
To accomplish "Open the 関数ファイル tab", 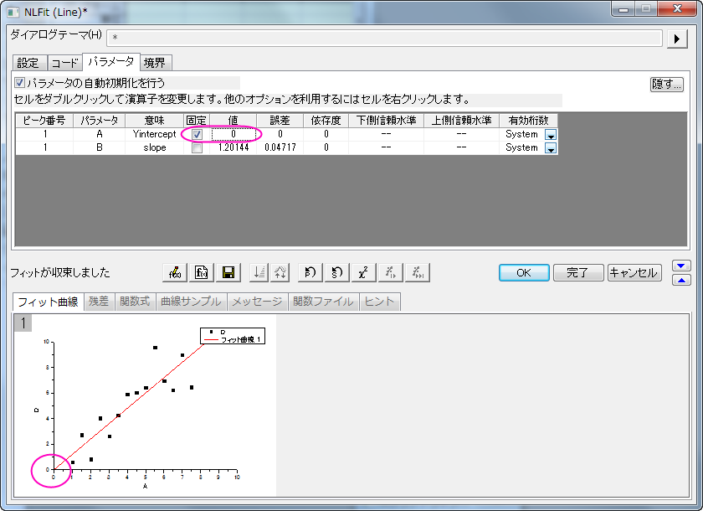I will (x=323, y=302).
